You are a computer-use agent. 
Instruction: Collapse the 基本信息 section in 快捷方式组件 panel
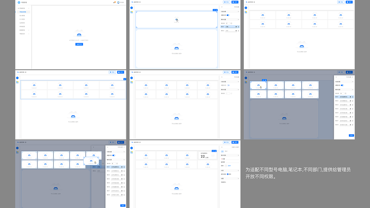point(238,155)
